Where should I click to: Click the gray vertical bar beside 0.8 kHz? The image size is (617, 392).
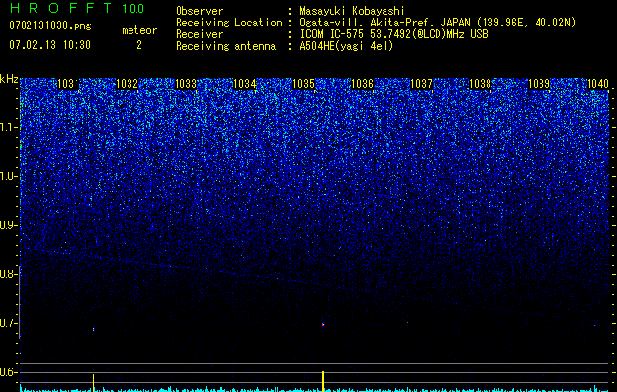(20, 302)
